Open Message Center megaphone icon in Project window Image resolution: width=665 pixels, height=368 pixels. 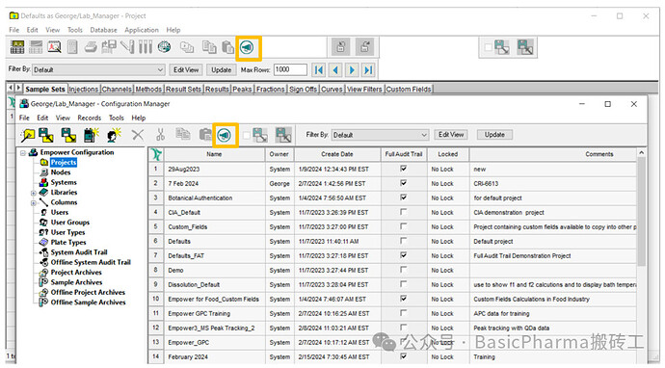247,47
